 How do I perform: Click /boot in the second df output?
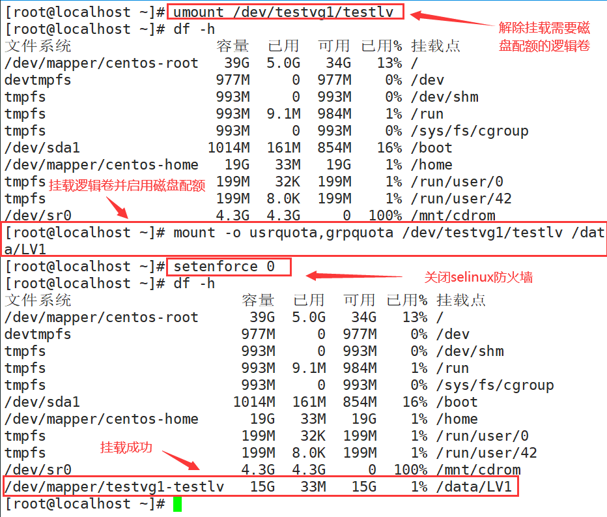[x=457, y=402]
